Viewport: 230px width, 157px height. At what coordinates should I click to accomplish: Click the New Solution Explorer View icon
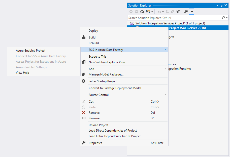click(x=84, y=62)
